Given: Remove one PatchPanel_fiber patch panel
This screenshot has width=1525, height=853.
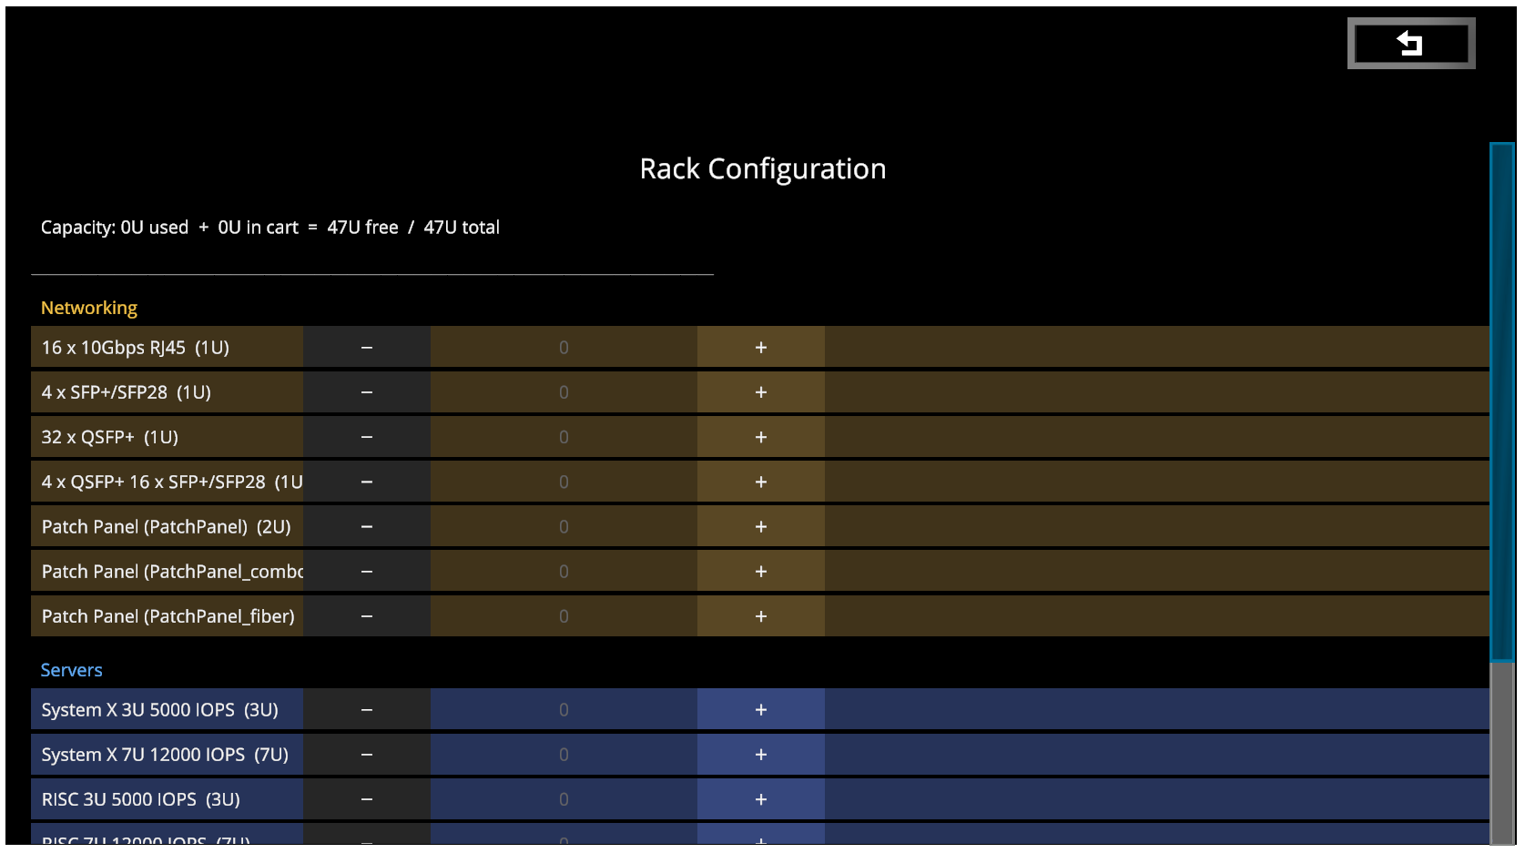Looking at the screenshot, I should 367,616.
